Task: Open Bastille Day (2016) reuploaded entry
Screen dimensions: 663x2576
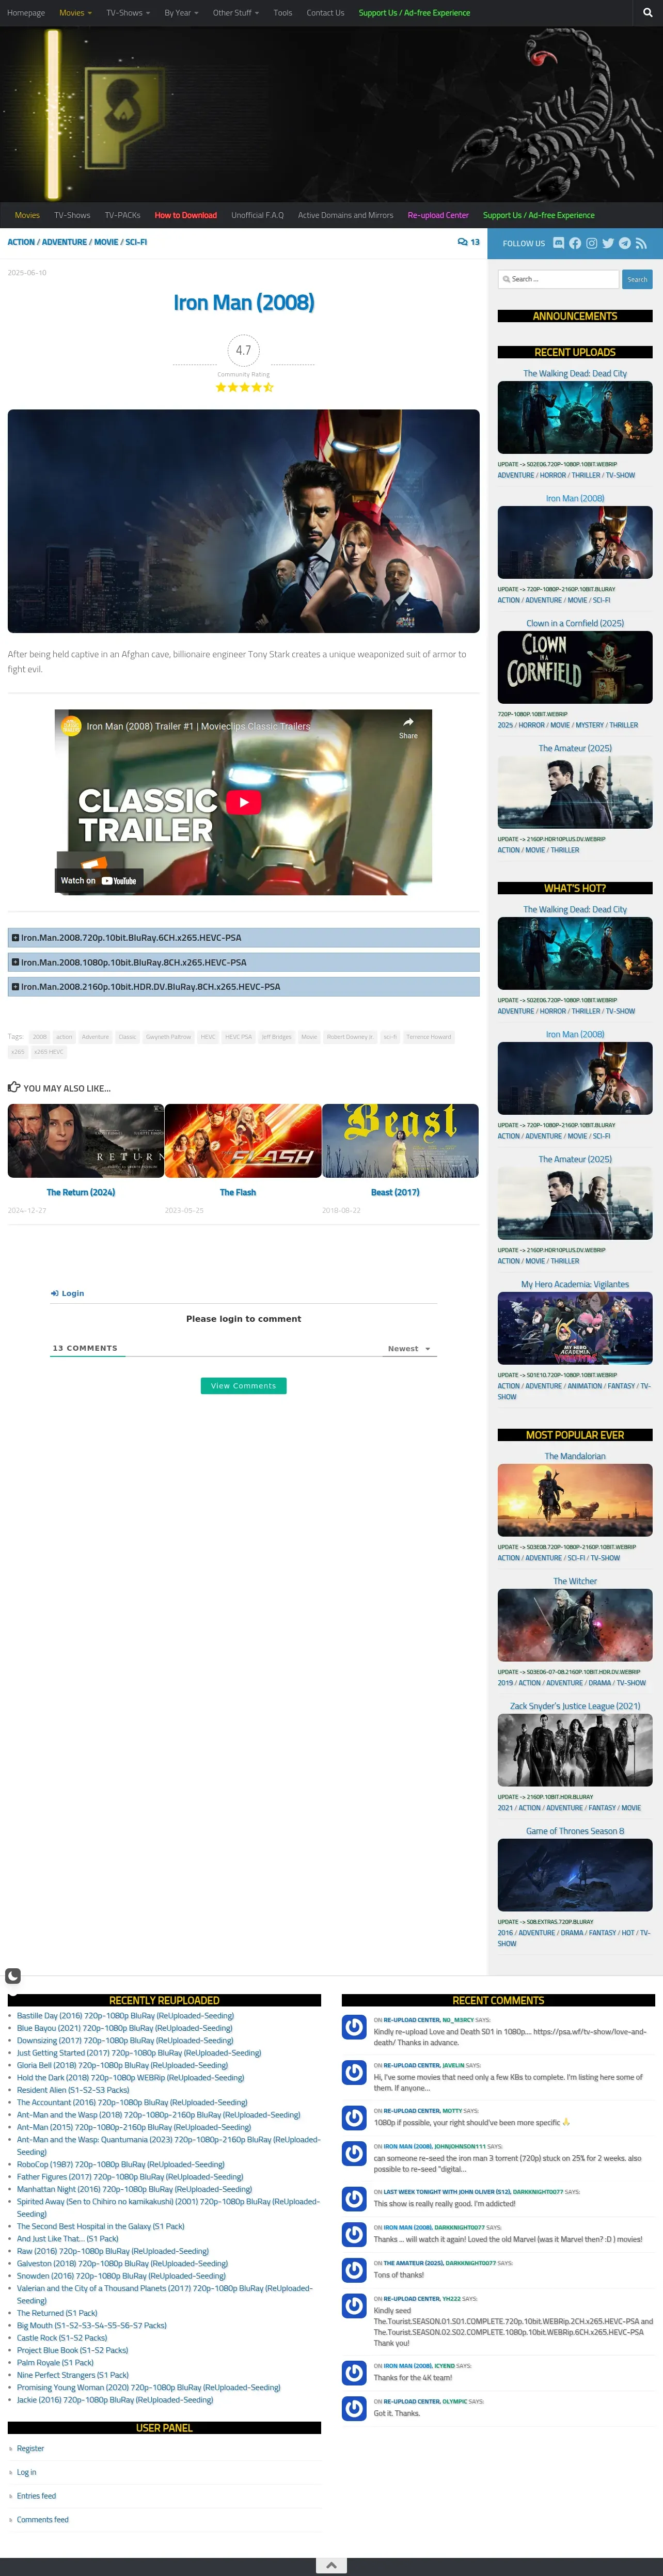Action: (x=125, y=2016)
